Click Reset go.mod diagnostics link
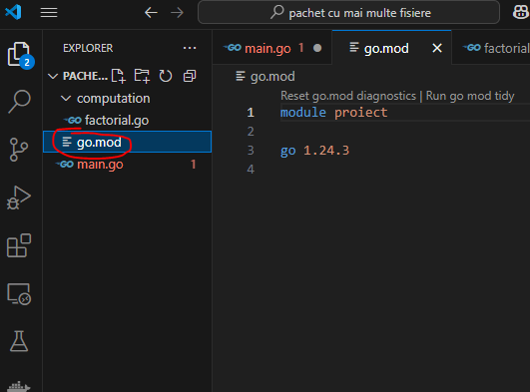The image size is (530, 392). tap(348, 96)
